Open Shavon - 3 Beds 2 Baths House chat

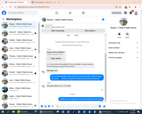coord(19,105)
